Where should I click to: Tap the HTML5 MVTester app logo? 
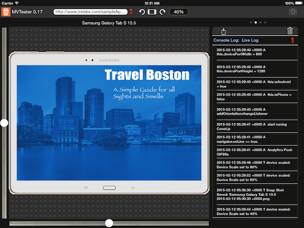point(6,12)
